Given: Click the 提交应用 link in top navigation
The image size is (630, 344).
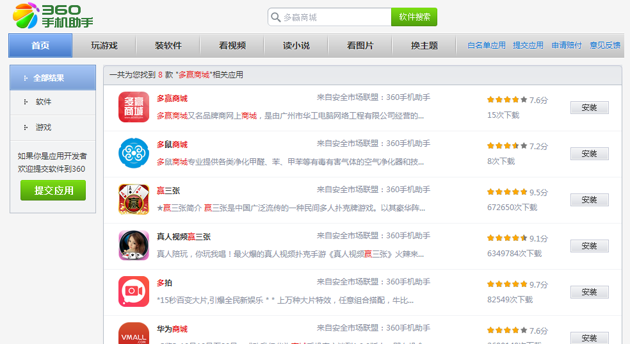Looking at the screenshot, I should [528, 45].
